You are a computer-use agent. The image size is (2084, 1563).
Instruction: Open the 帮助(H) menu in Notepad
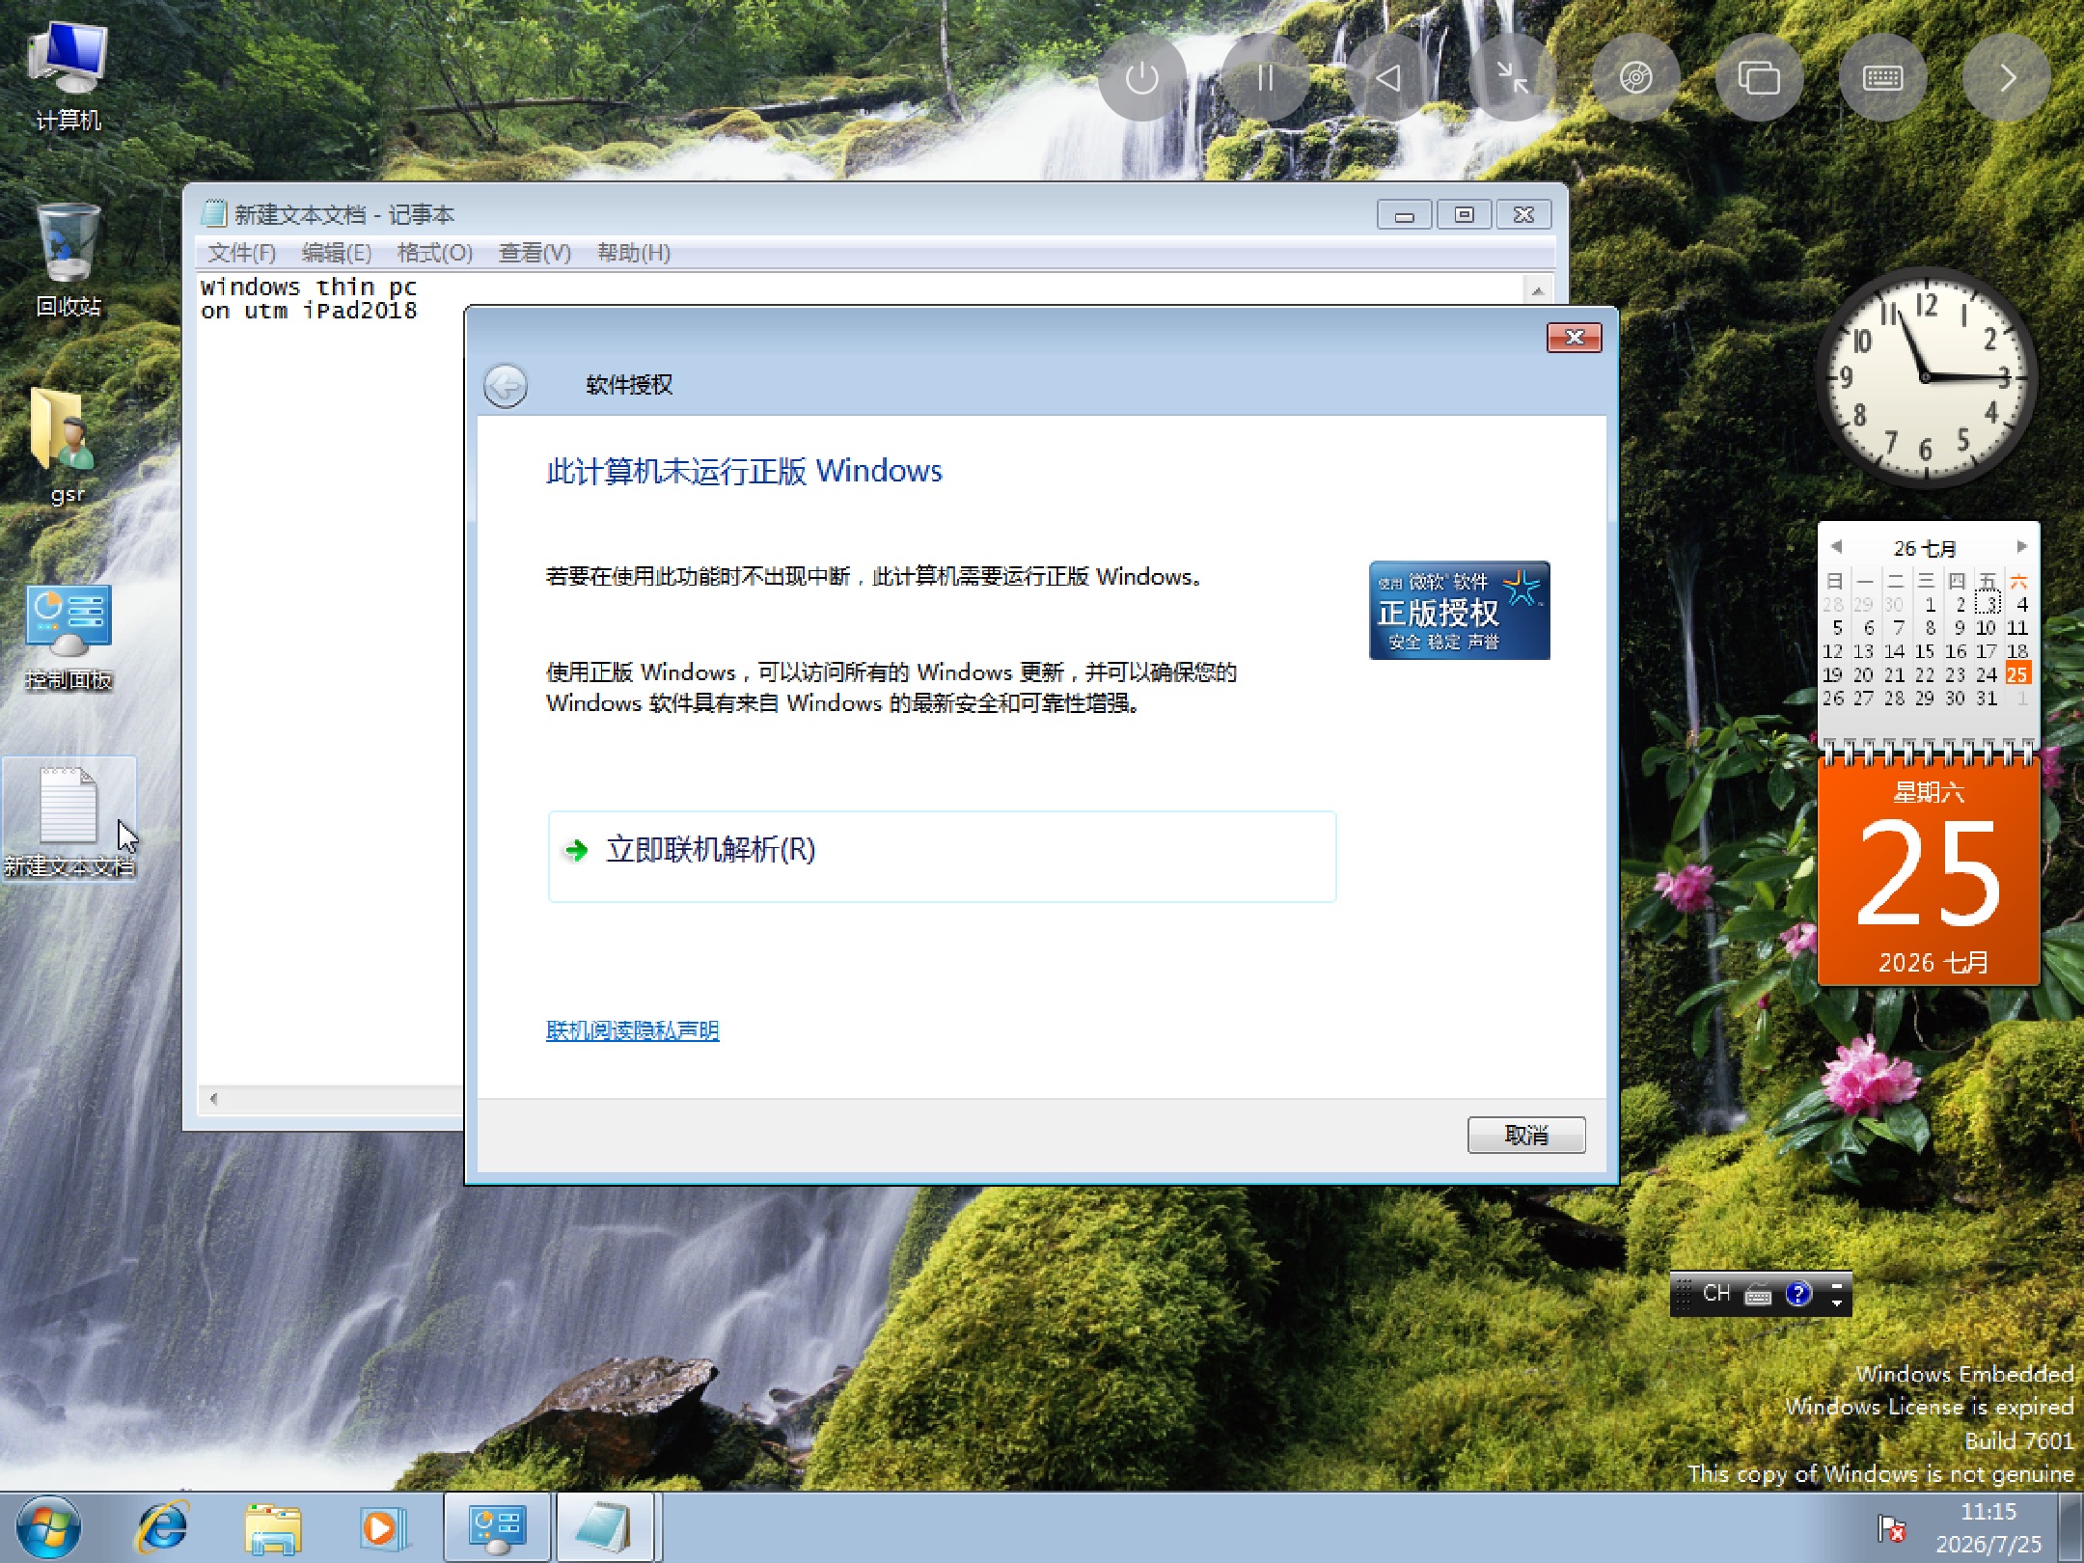[x=633, y=253]
